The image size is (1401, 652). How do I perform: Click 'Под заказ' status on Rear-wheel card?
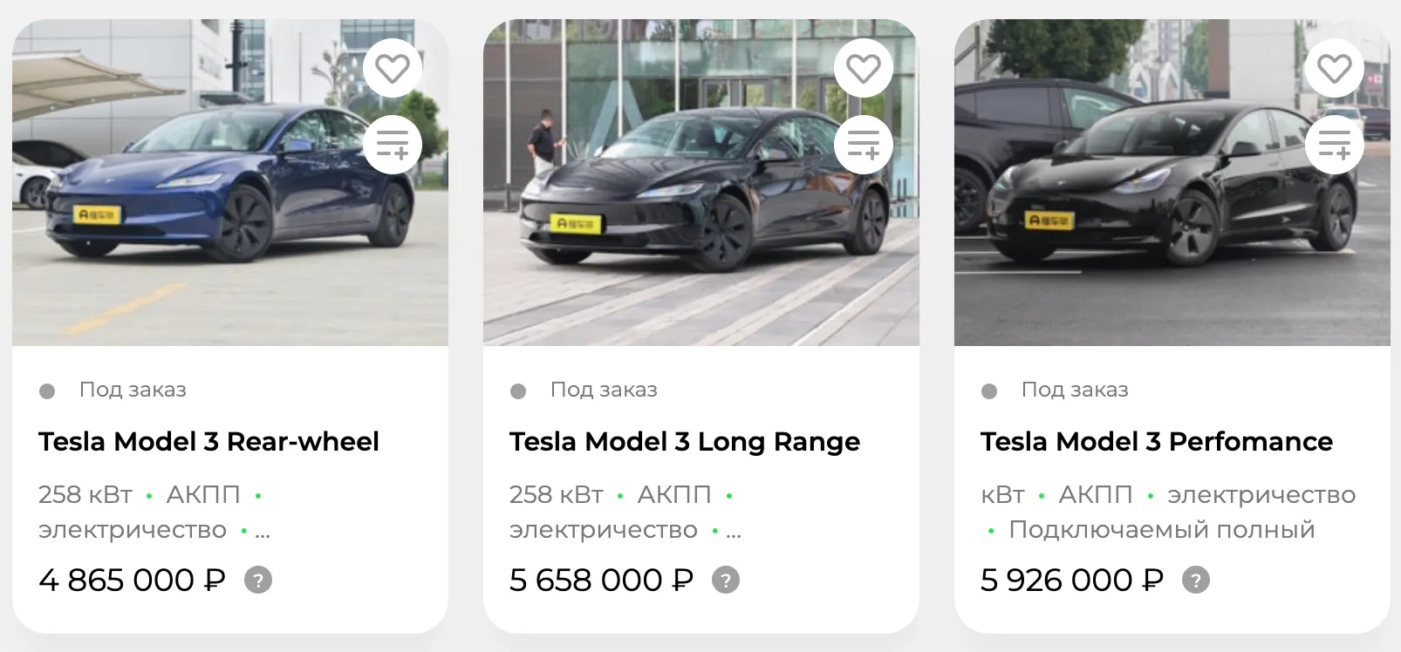point(133,390)
